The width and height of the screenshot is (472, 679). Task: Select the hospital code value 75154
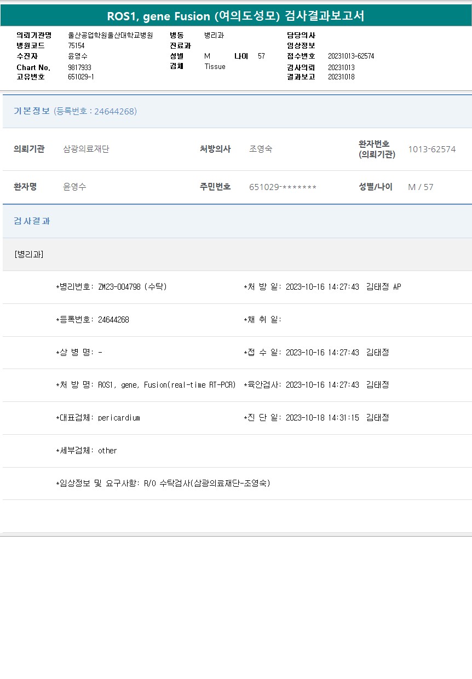click(76, 45)
